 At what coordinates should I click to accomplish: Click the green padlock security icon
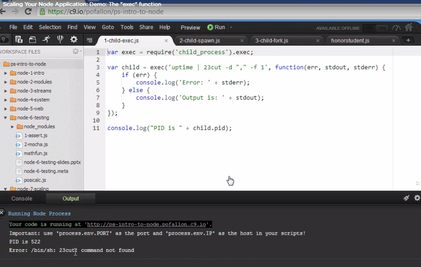pos(42,12)
